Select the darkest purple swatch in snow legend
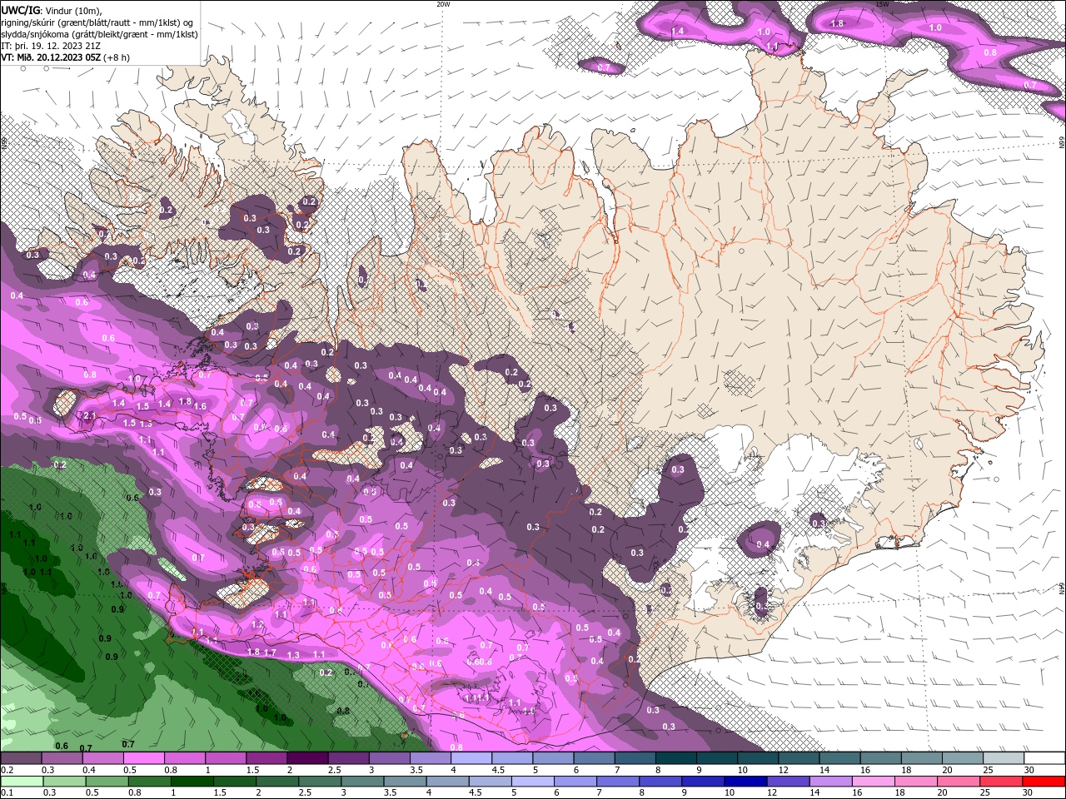Image resolution: width=1066 pixels, height=799 pixels. 307,758
